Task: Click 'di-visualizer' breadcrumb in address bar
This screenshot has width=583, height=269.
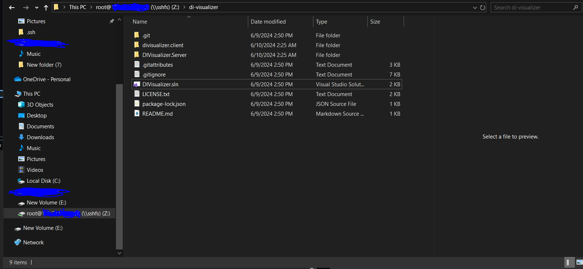Action: 204,7
